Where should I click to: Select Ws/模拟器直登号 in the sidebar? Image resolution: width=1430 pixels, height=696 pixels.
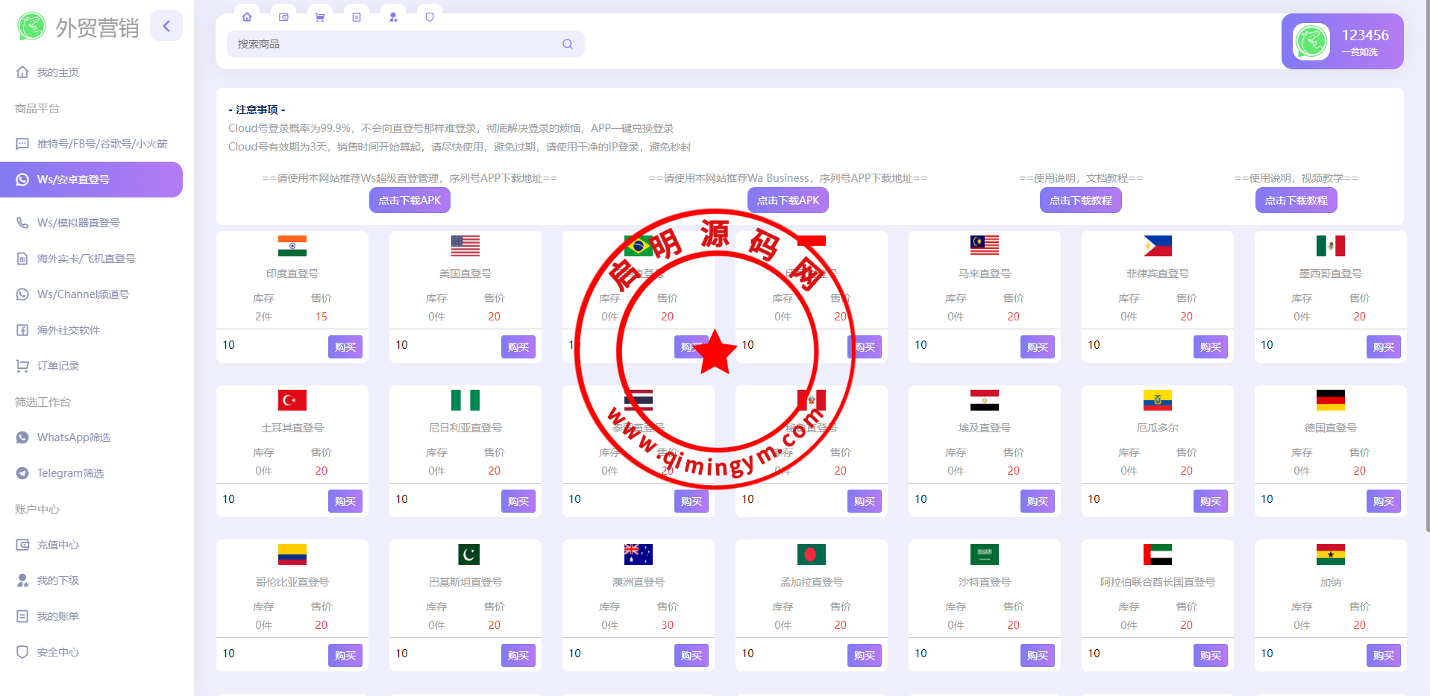(78, 223)
